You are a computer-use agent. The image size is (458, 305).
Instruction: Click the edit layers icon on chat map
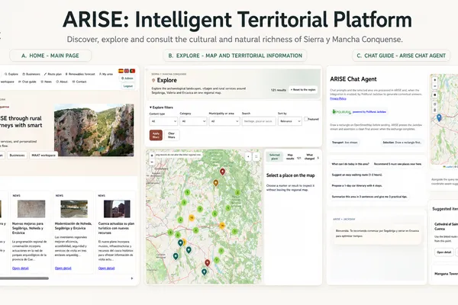[x=434, y=104]
